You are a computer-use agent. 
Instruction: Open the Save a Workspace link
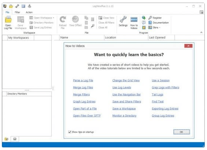pyautogui.click(x=124, y=109)
